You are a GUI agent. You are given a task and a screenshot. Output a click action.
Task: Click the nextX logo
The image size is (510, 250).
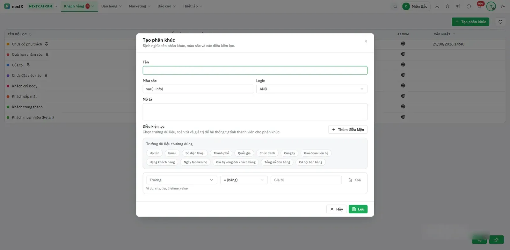point(14,6)
